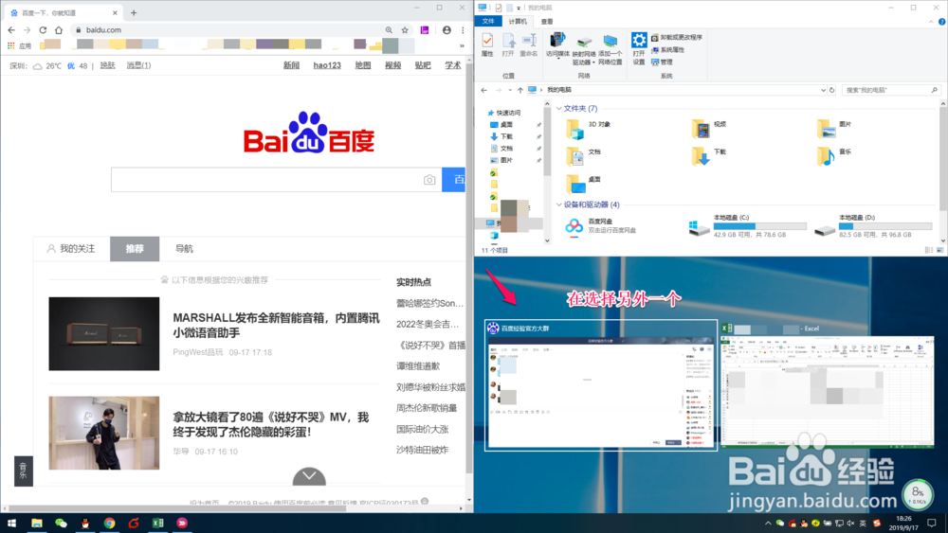Click 下载 in Explorer navigation pane

[501, 136]
